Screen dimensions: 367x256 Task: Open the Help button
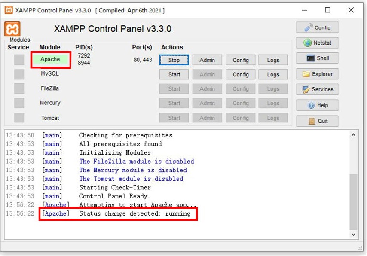point(317,105)
